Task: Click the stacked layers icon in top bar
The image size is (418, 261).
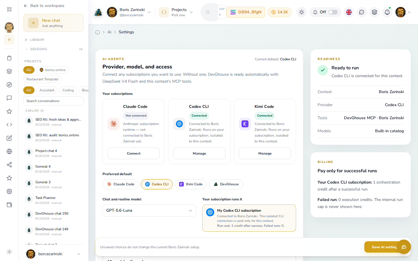Action: click(x=374, y=12)
